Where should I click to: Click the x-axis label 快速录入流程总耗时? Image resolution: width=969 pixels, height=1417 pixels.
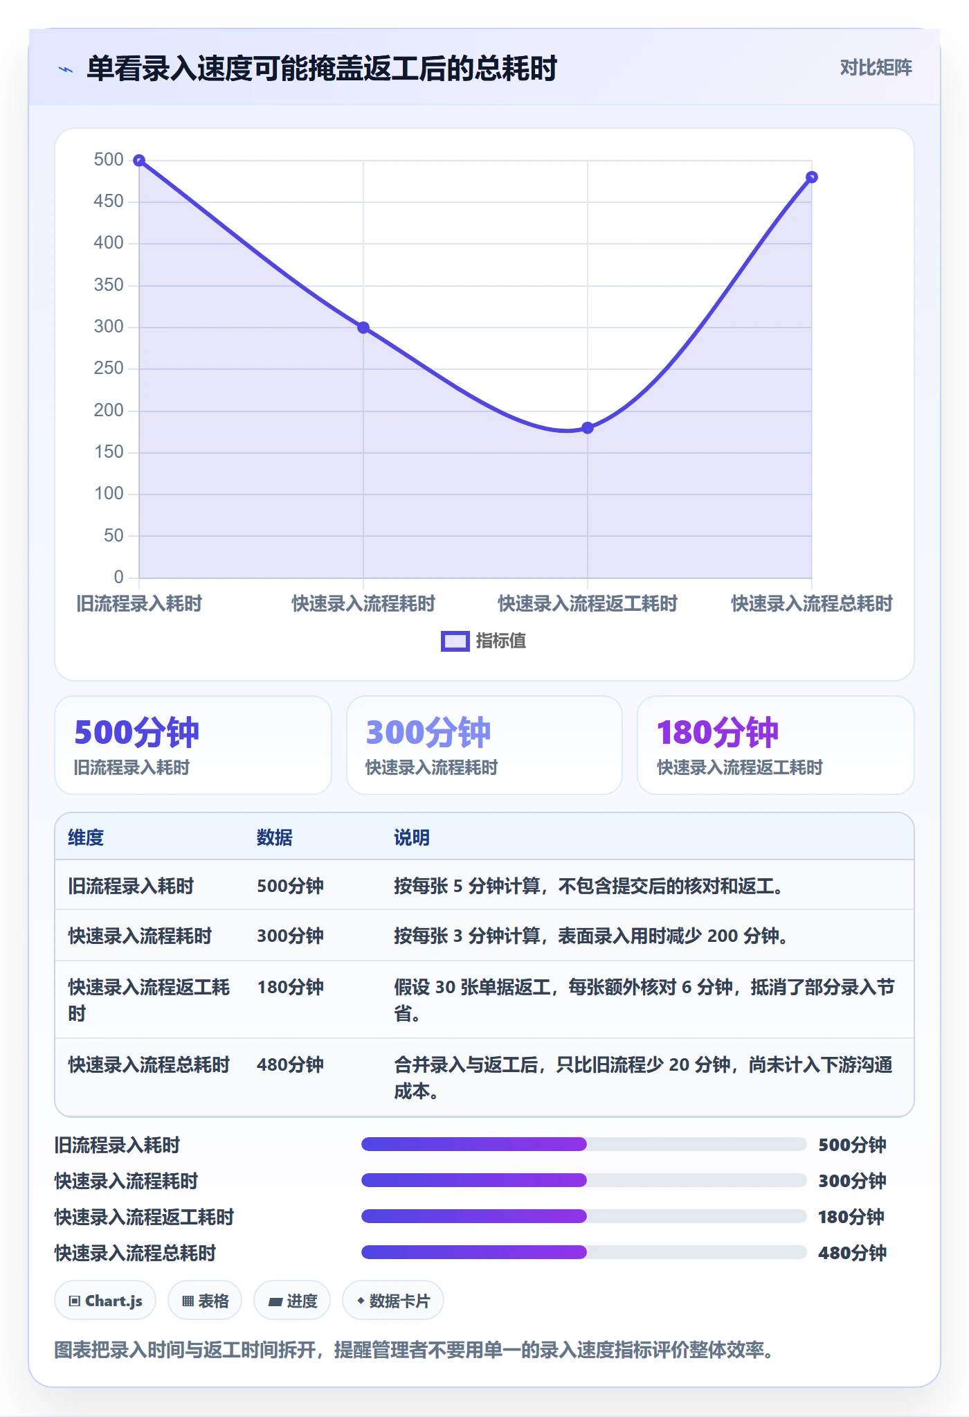pyautogui.click(x=812, y=604)
